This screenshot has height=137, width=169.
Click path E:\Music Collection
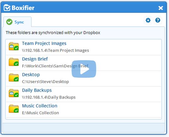[41, 113]
